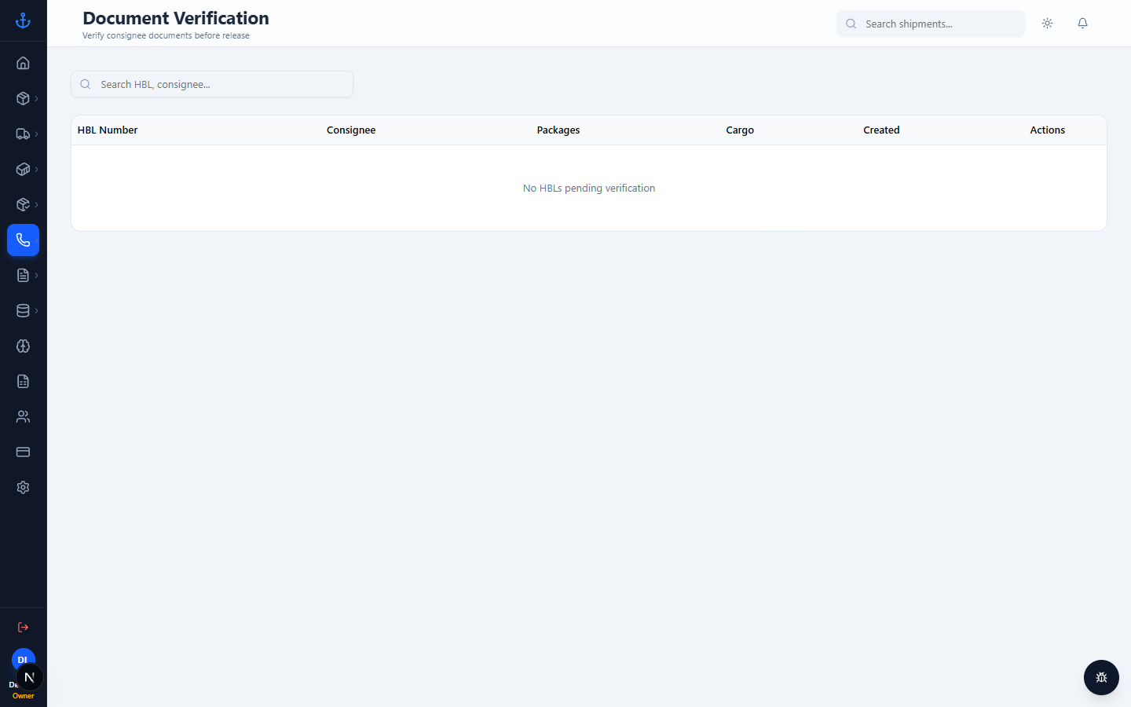Select the active phone sidebar icon
The image size is (1131, 707).
[x=23, y=240]
